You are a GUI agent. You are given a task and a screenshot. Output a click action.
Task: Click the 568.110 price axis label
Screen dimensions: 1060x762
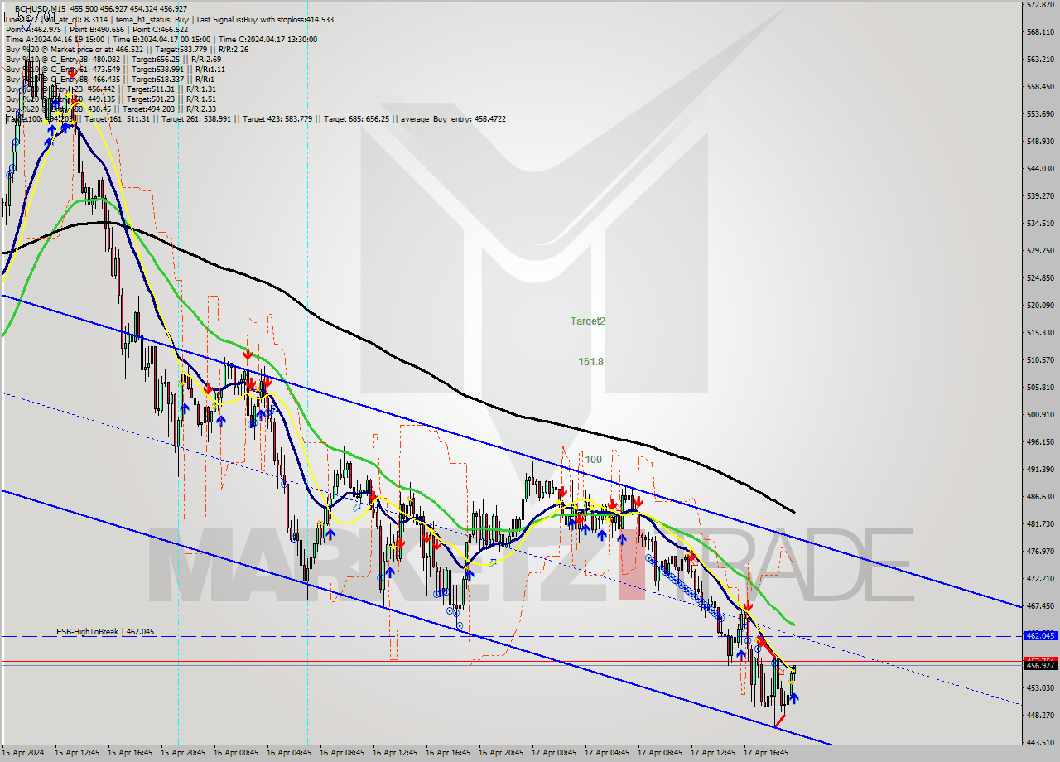pos(1040,32)
